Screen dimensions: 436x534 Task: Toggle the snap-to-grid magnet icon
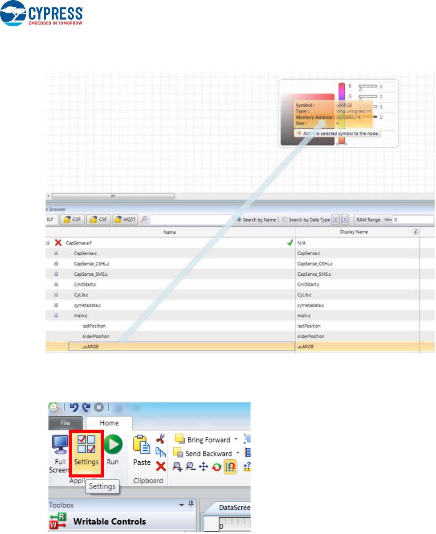click(x=230, y=467)
